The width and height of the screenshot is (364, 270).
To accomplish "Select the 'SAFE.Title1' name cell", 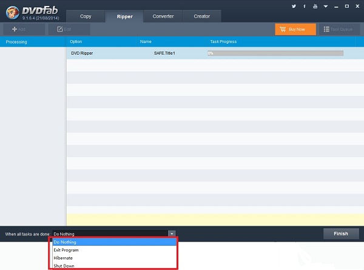I will coord(164,53).
